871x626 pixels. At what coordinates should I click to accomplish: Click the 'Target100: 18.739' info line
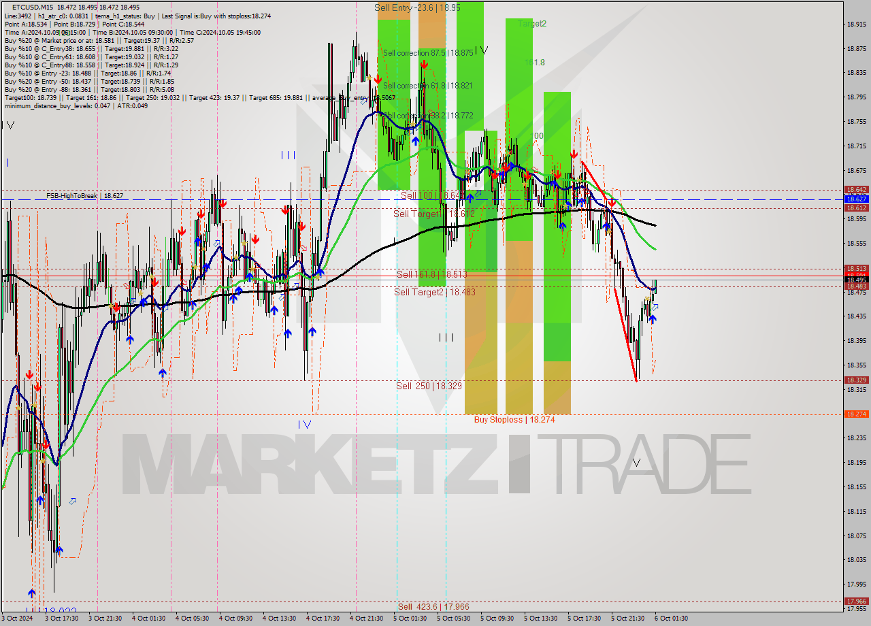click(x=200, y=97)
